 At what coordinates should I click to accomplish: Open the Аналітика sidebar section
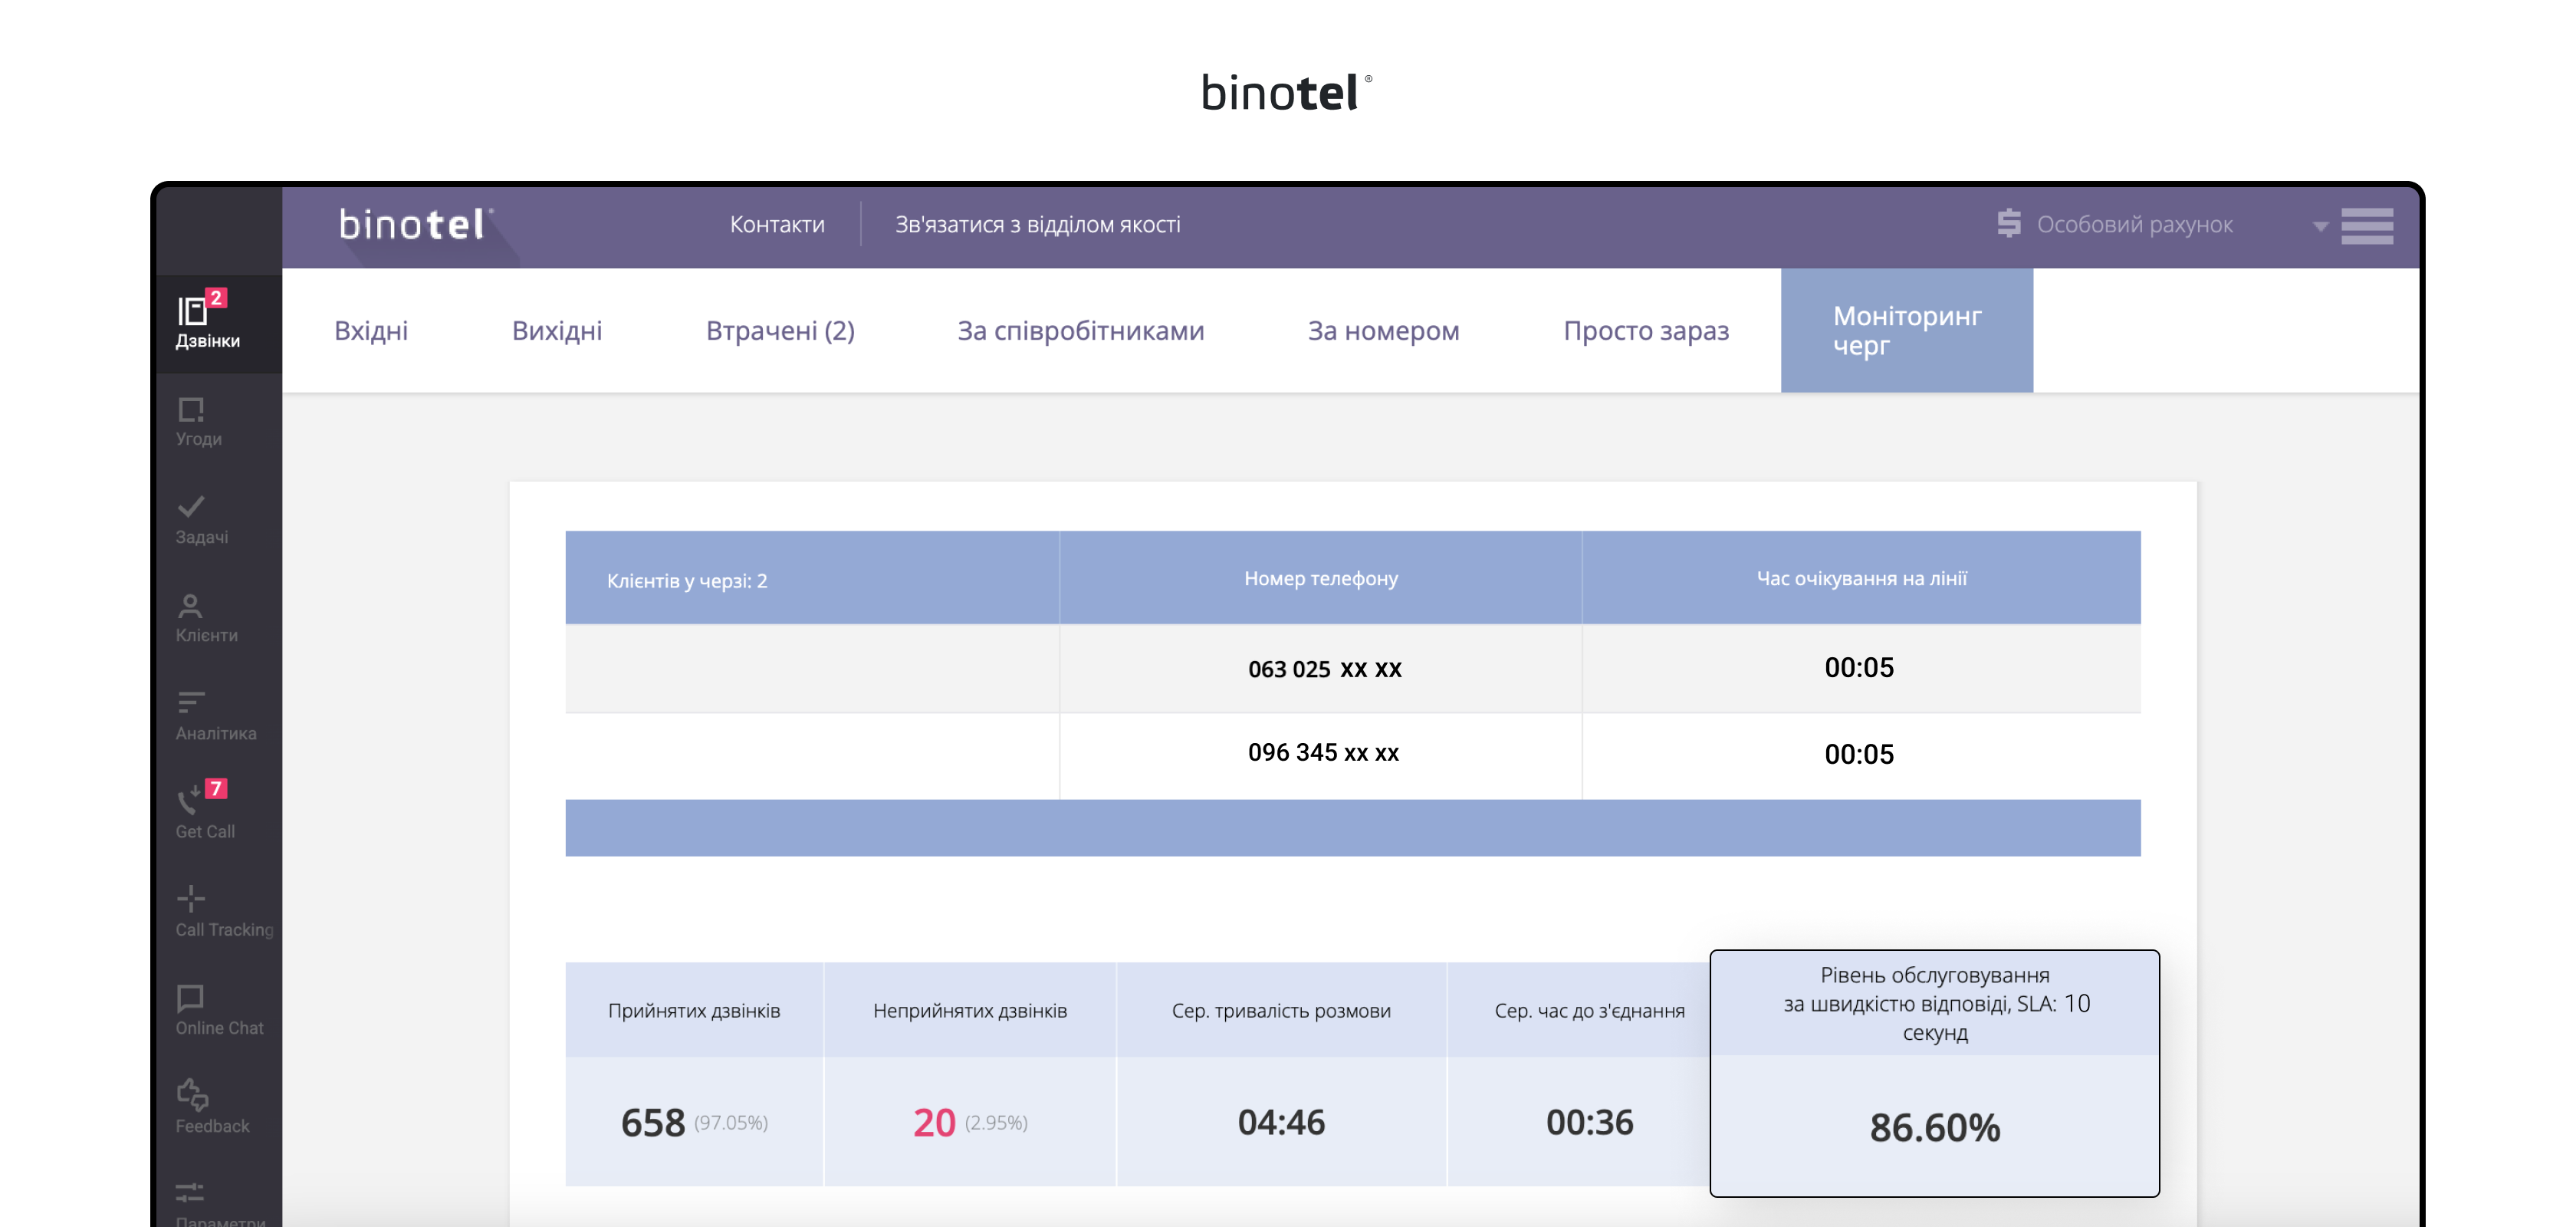coord(218,716)
